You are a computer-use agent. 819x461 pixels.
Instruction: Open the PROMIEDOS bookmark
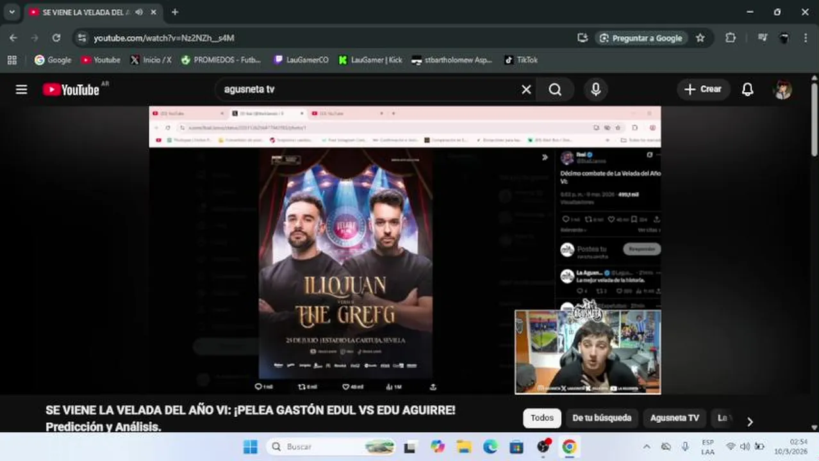221,60
